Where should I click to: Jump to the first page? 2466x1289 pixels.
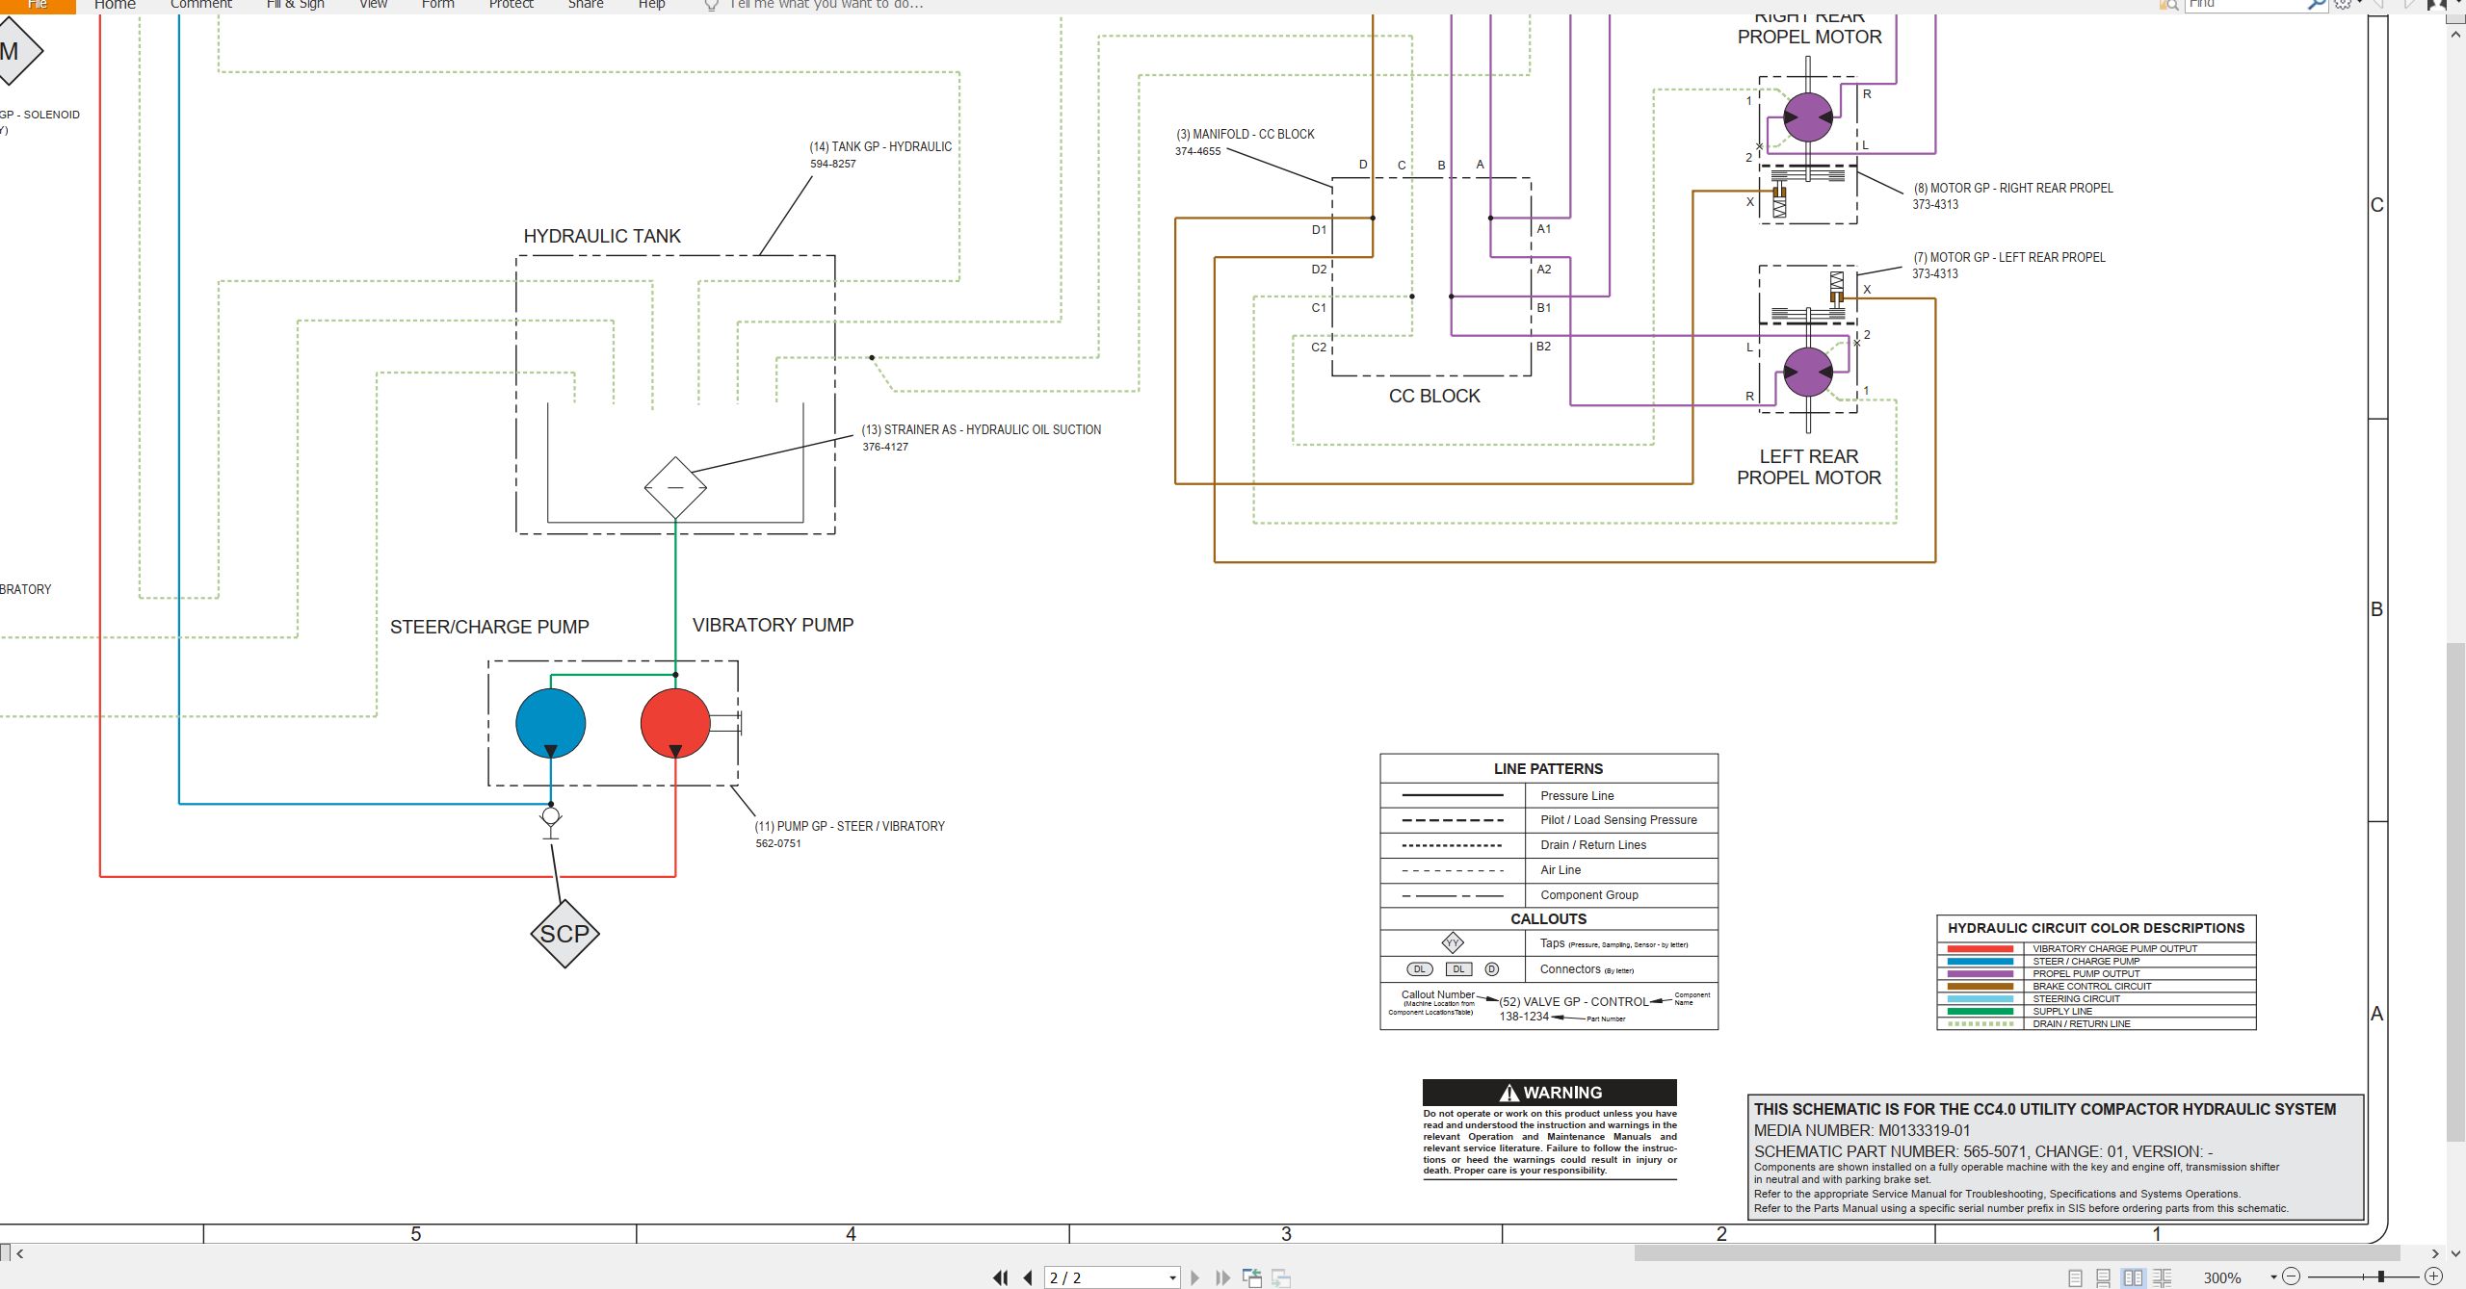(x=1001, y=1277)
